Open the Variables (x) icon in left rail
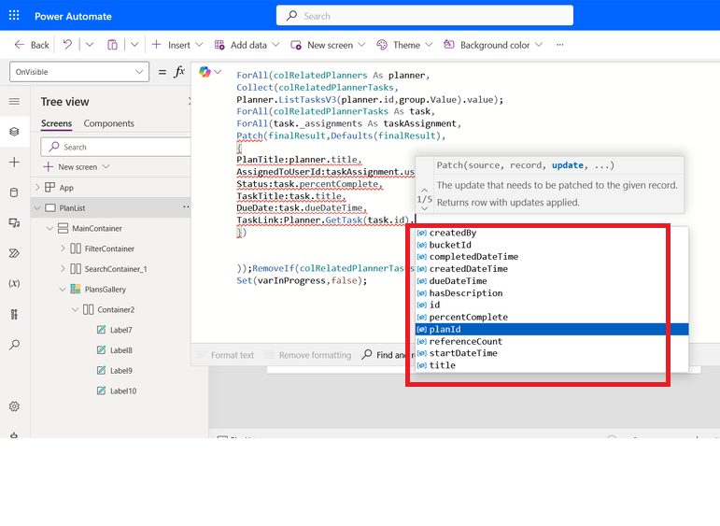720x526 pixels. tap(14, 283)
